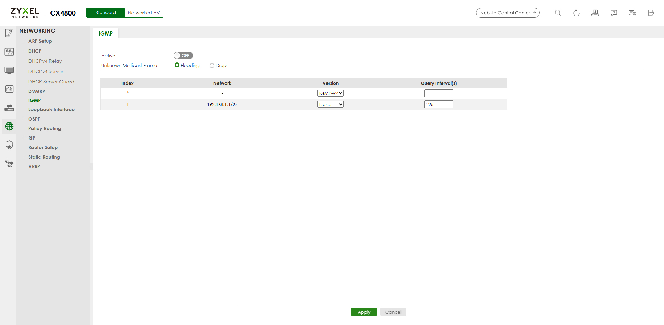
Task: Open the security shield icon in sidebar
Action: click(x=9, y=145)
